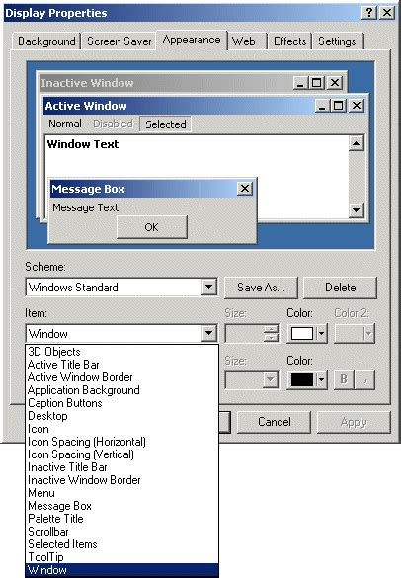This screenshot has width=401, height=578.
Task: Pick ToolTip from the list
Action: pyautogui.click(x=122, y=557)
